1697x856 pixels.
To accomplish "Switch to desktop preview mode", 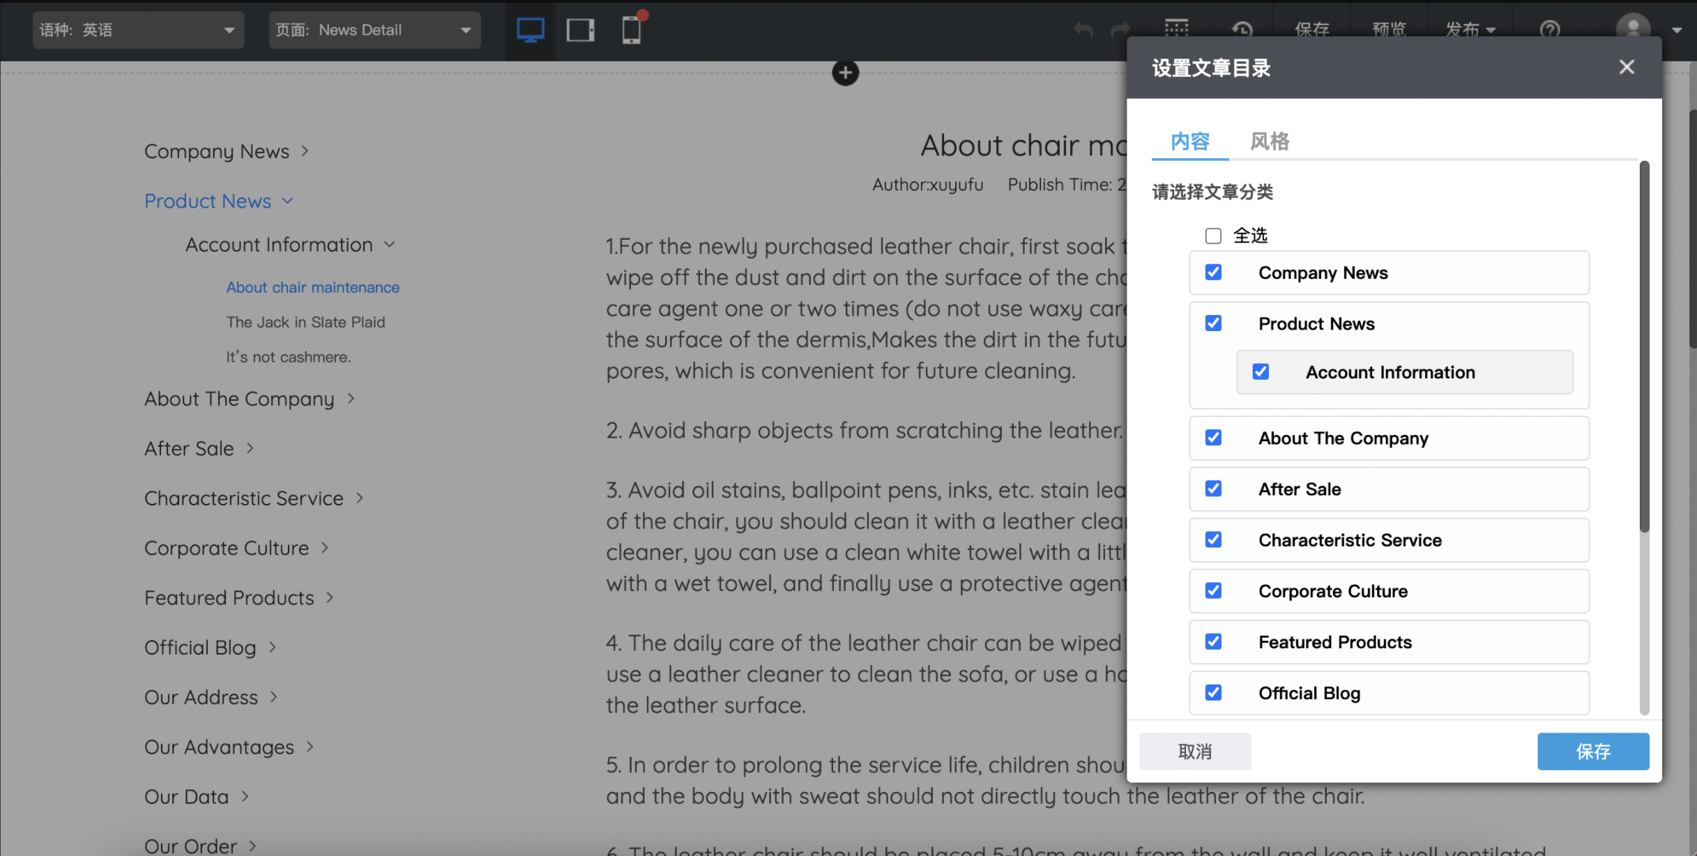I will 530,30.
